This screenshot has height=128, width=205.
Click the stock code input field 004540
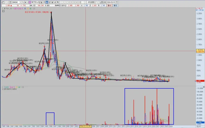16,2
